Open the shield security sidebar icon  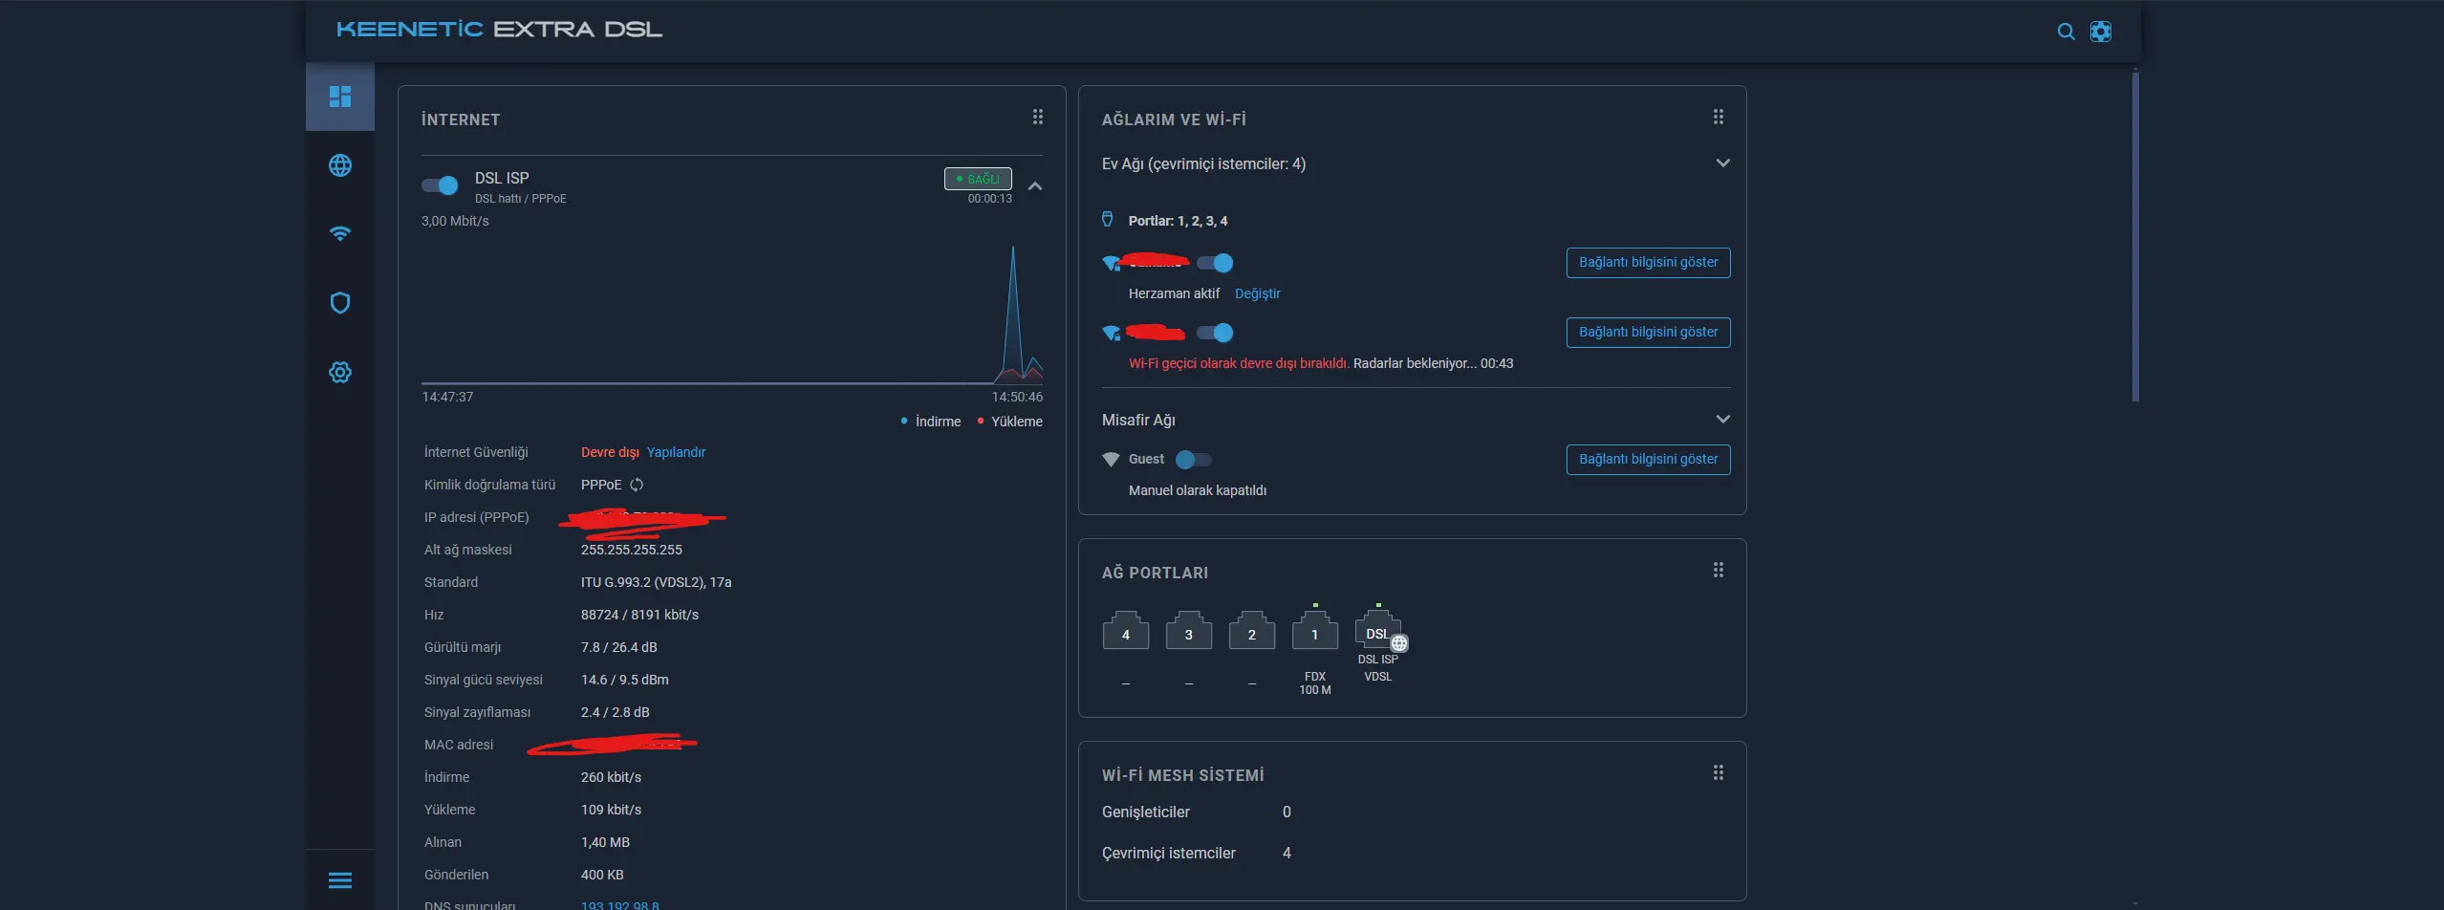tap(339, 303)
